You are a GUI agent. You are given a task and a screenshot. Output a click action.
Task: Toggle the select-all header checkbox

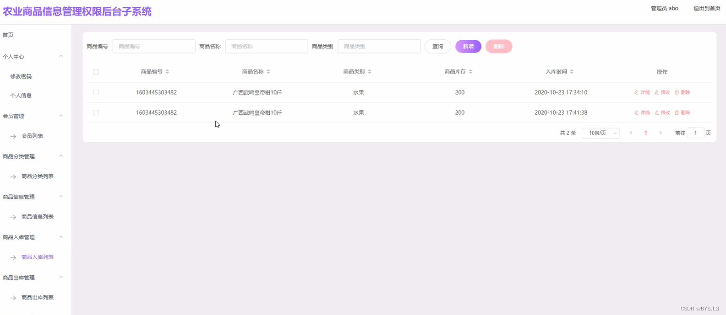click(x=96, y=72)
